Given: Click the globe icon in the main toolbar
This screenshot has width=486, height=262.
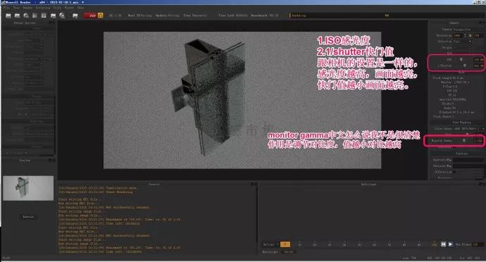Looking at the screenshot, I should 62,15.
